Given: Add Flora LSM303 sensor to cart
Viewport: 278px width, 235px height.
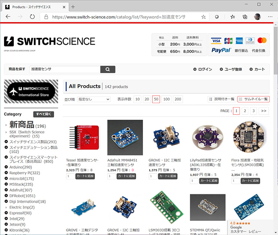Looking at the screenshot, I should [250, 181].
